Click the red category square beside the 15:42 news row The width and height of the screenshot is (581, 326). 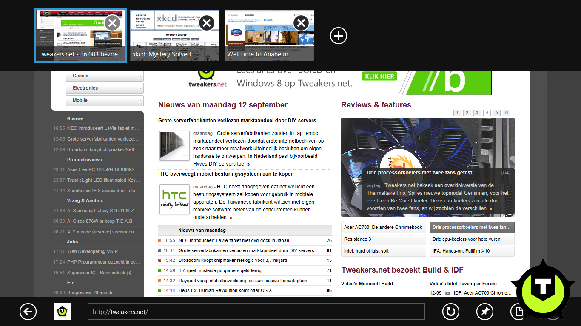160,260
